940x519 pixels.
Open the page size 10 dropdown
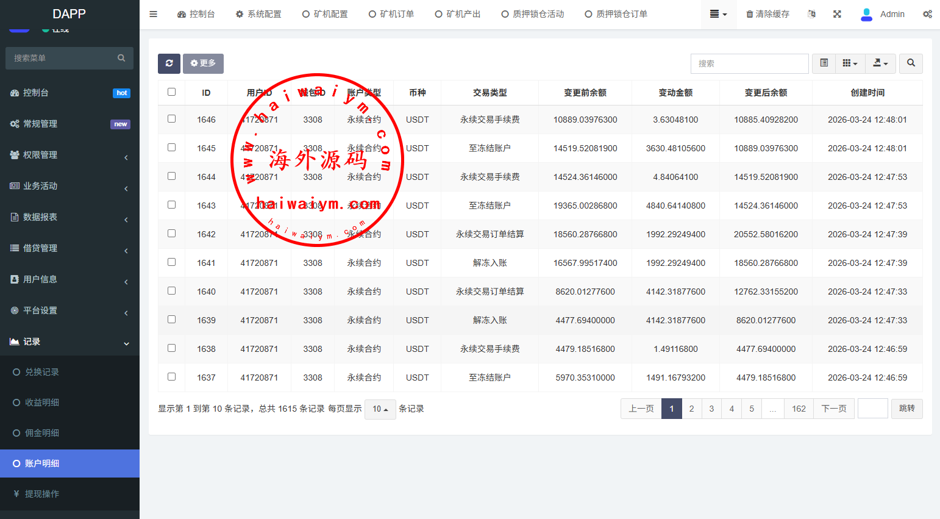380,409
